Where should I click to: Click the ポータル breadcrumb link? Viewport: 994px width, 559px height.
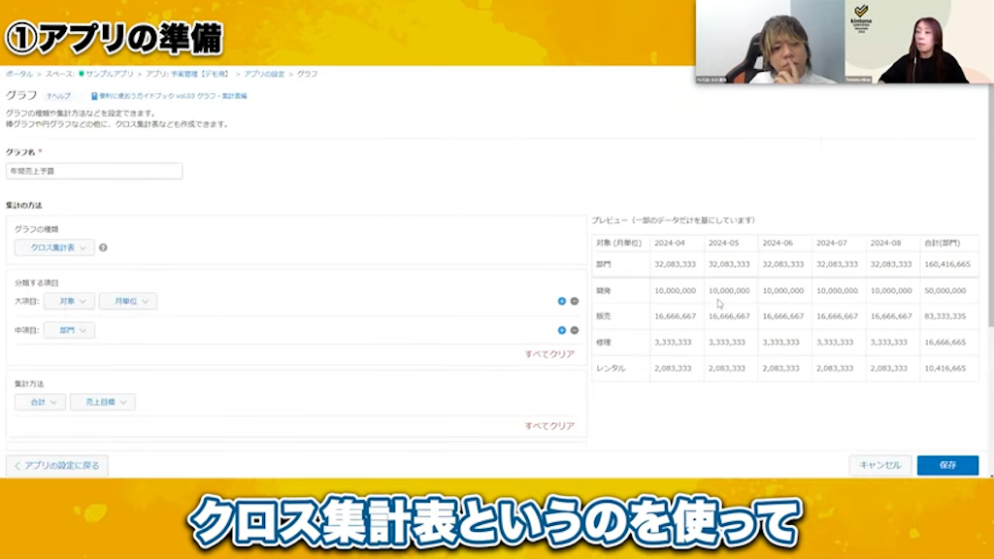tap(19, 74)
